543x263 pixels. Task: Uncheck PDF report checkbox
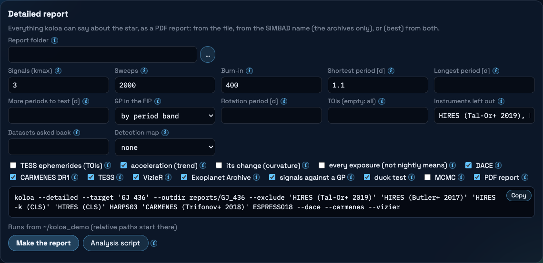[x=477, y=177]
